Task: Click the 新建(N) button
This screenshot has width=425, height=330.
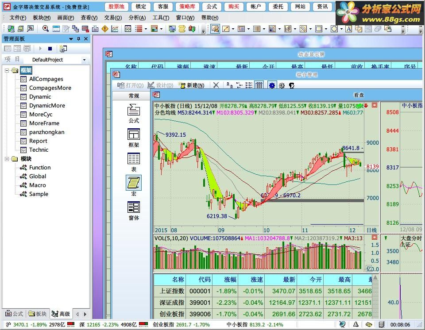Action: tap(192, 85)
